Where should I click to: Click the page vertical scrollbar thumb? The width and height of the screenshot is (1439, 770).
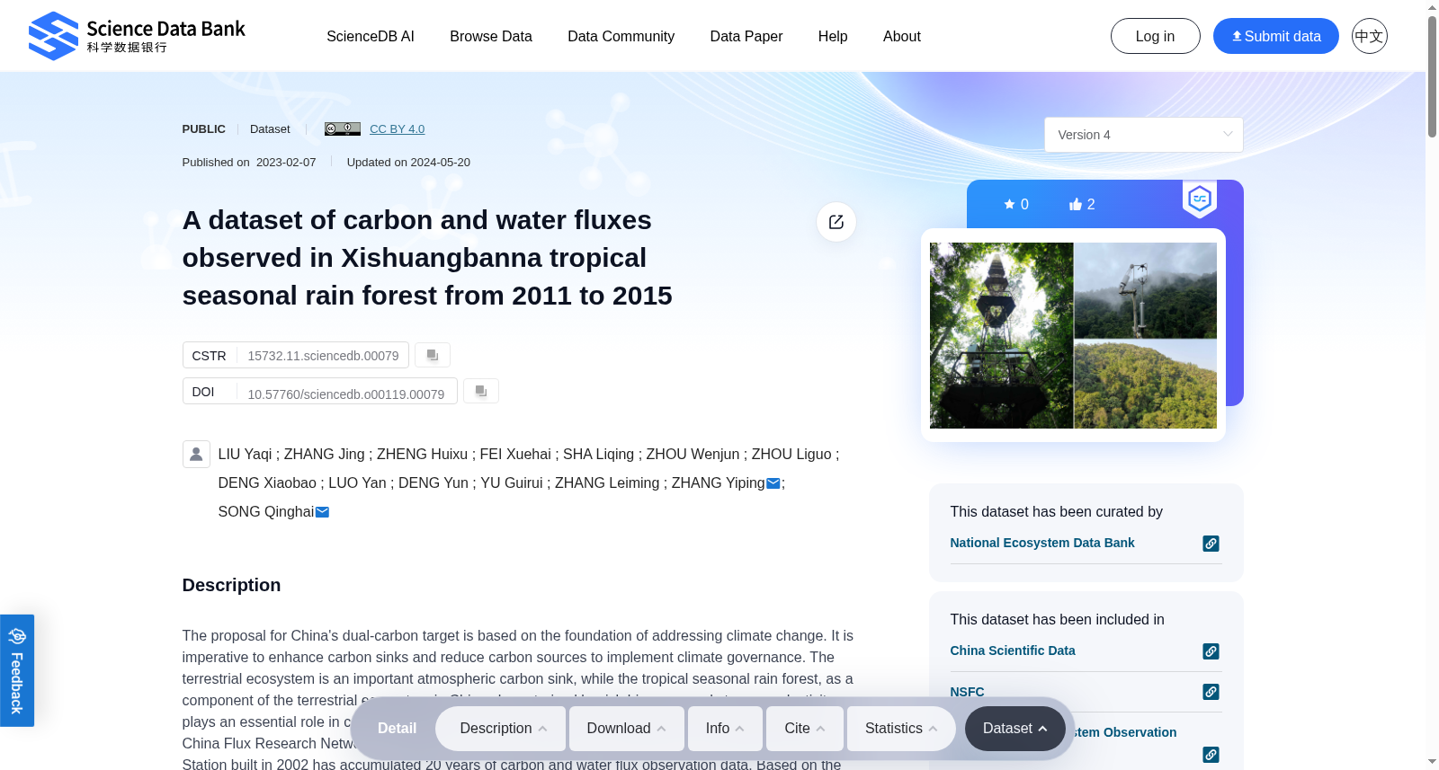pyautogui.click(x=1432, y=76)
